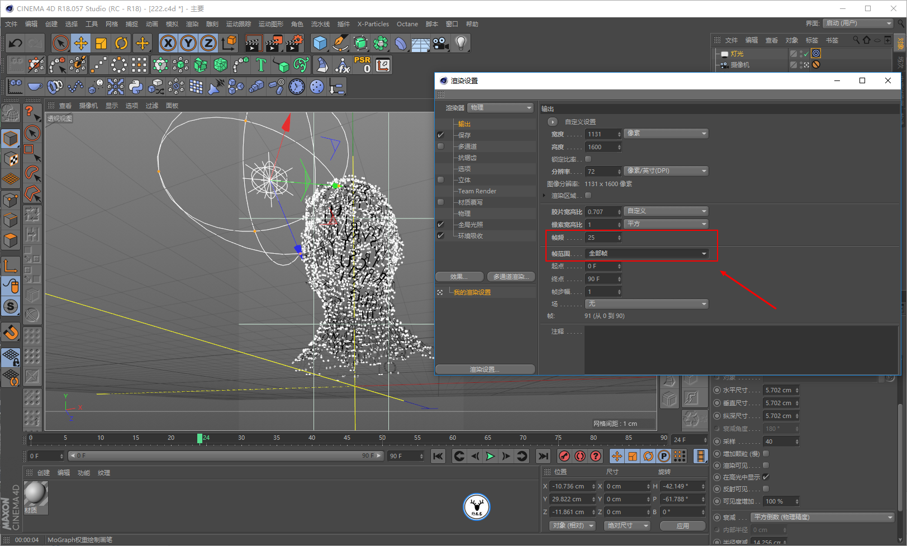Click the MoText T icon
Image resolution: width=907 pixels, height=546 pixels.
(261, 65)
